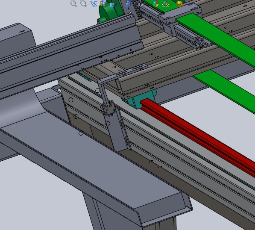Image resolution: width=255 pixels, height=230 pixels.
Task: Toggle the Section View tool
Action: 103,3
